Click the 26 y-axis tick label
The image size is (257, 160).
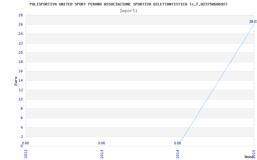(x=21, y=25)
